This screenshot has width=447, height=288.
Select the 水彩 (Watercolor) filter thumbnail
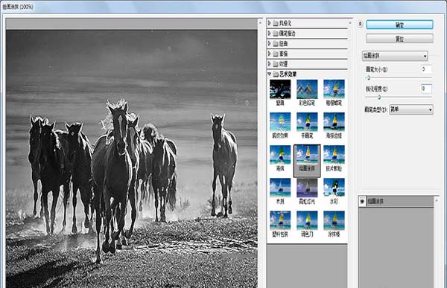pos(334,188)
